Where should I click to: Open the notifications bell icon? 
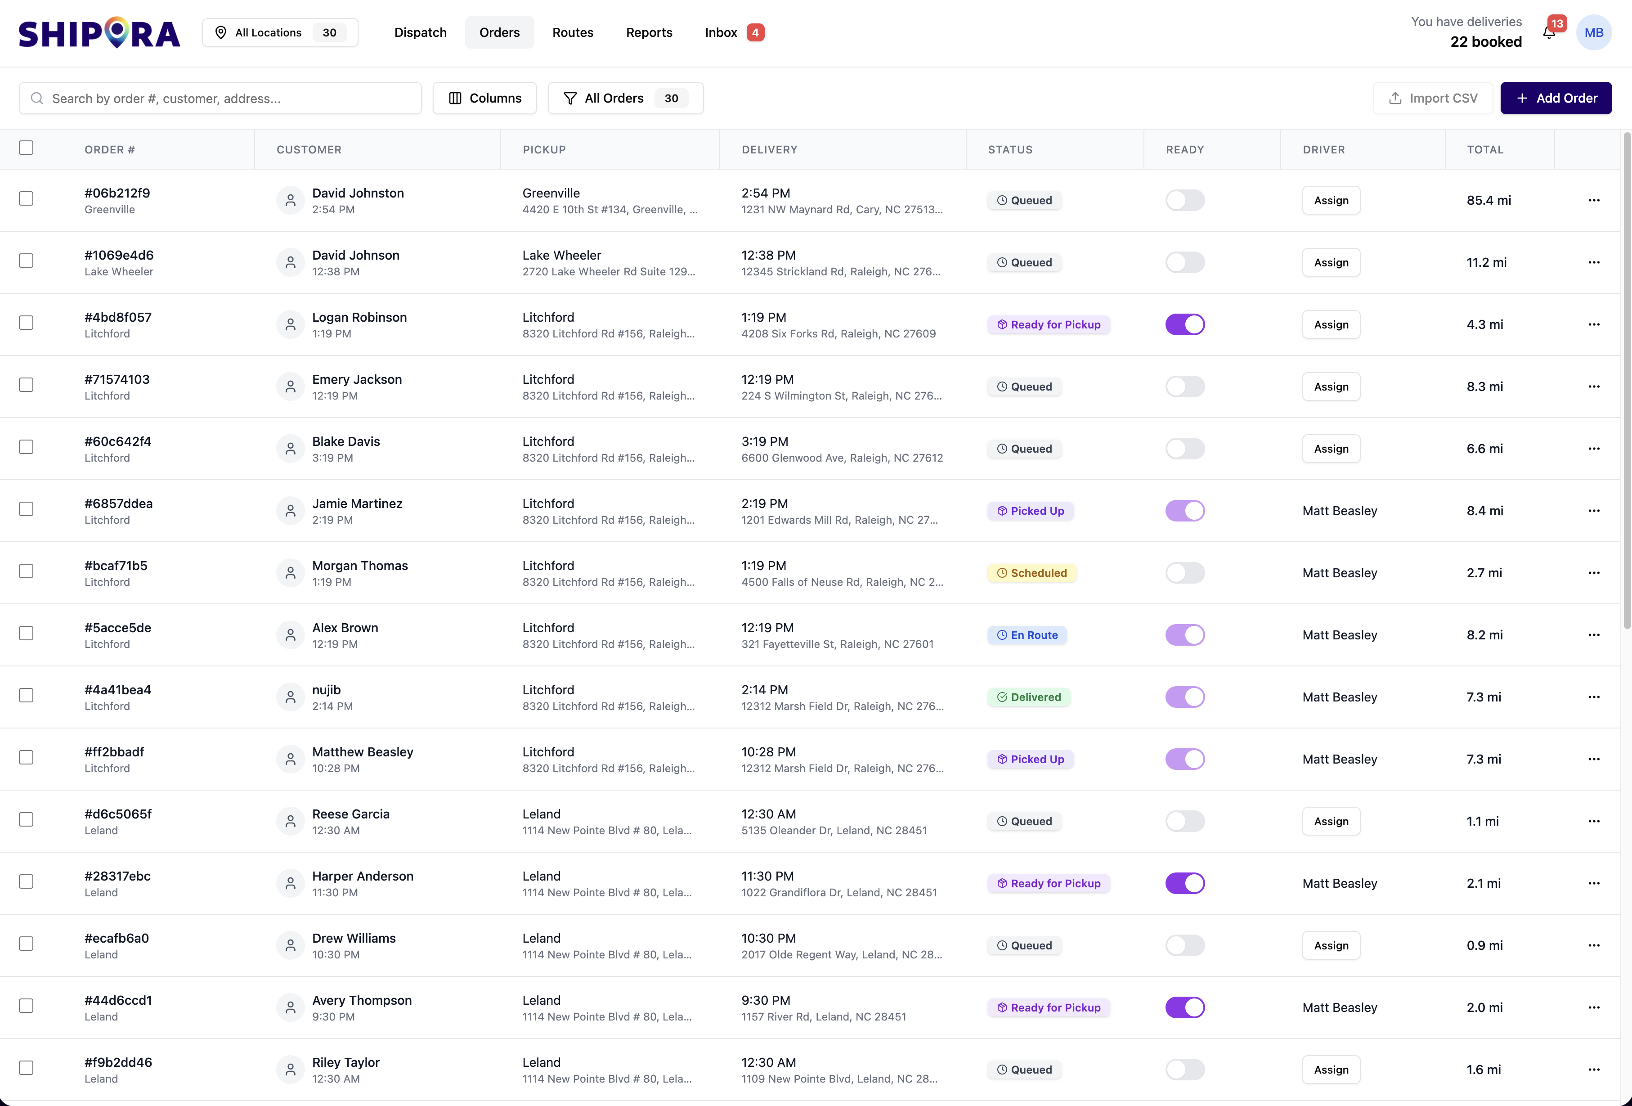1549,33
